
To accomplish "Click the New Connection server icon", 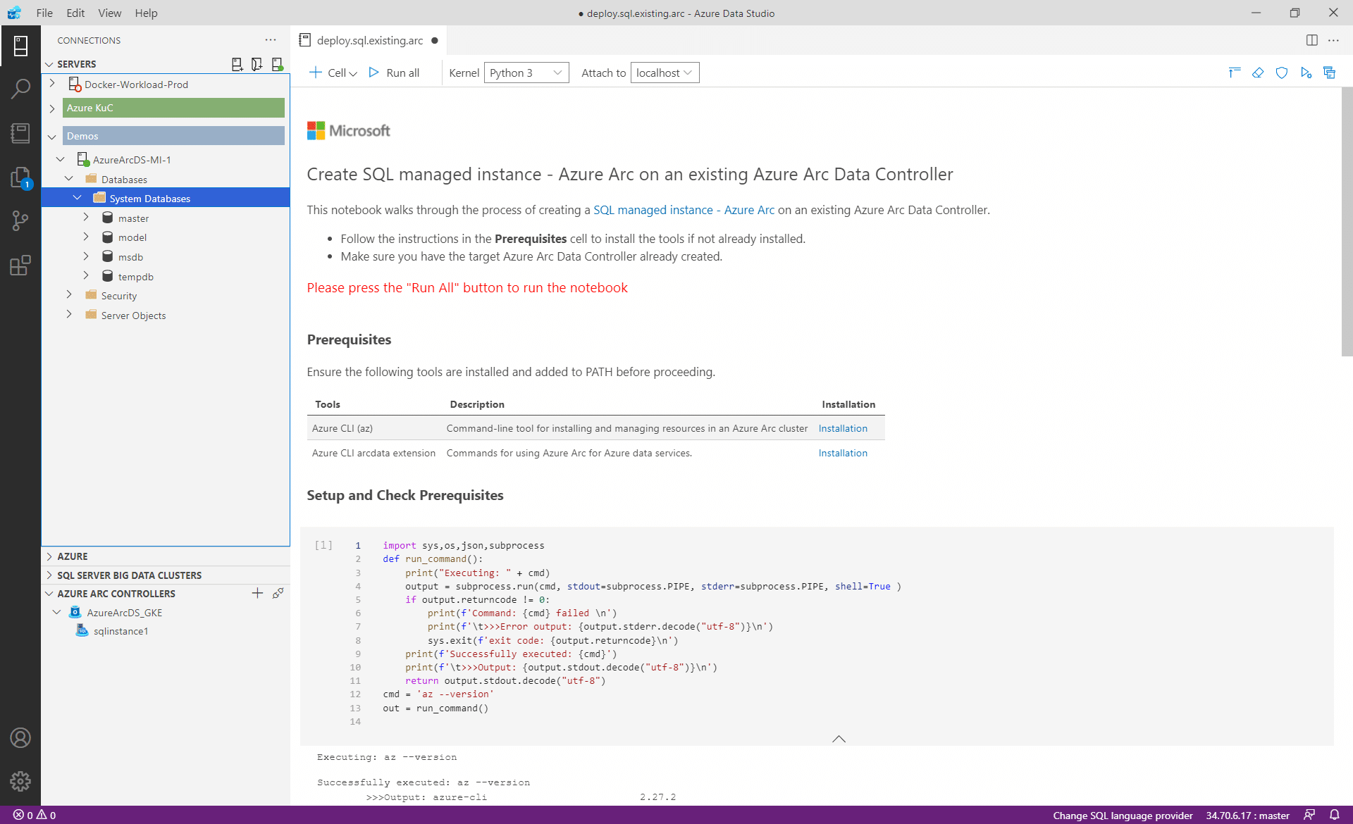I will [x=237, y=64].
